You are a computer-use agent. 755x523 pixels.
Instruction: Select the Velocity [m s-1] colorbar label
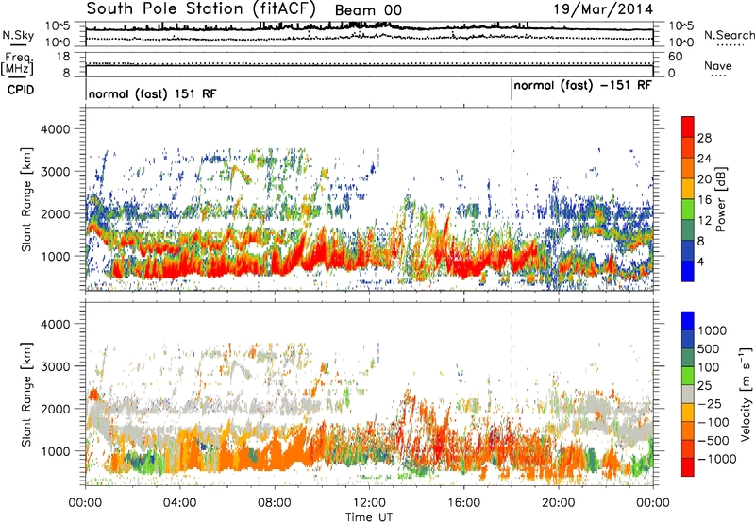[x=747, y=394]
